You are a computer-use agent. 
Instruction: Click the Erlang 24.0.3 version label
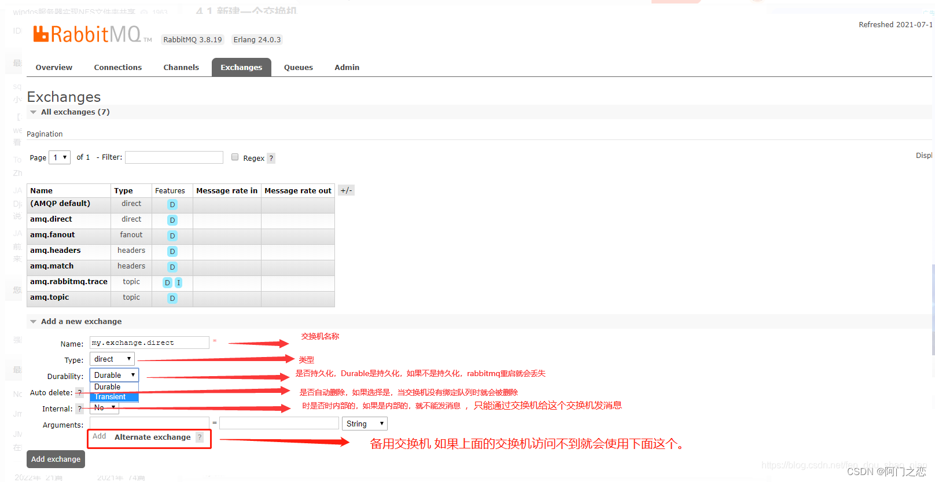pyautogui.click(x=257, y=40)
